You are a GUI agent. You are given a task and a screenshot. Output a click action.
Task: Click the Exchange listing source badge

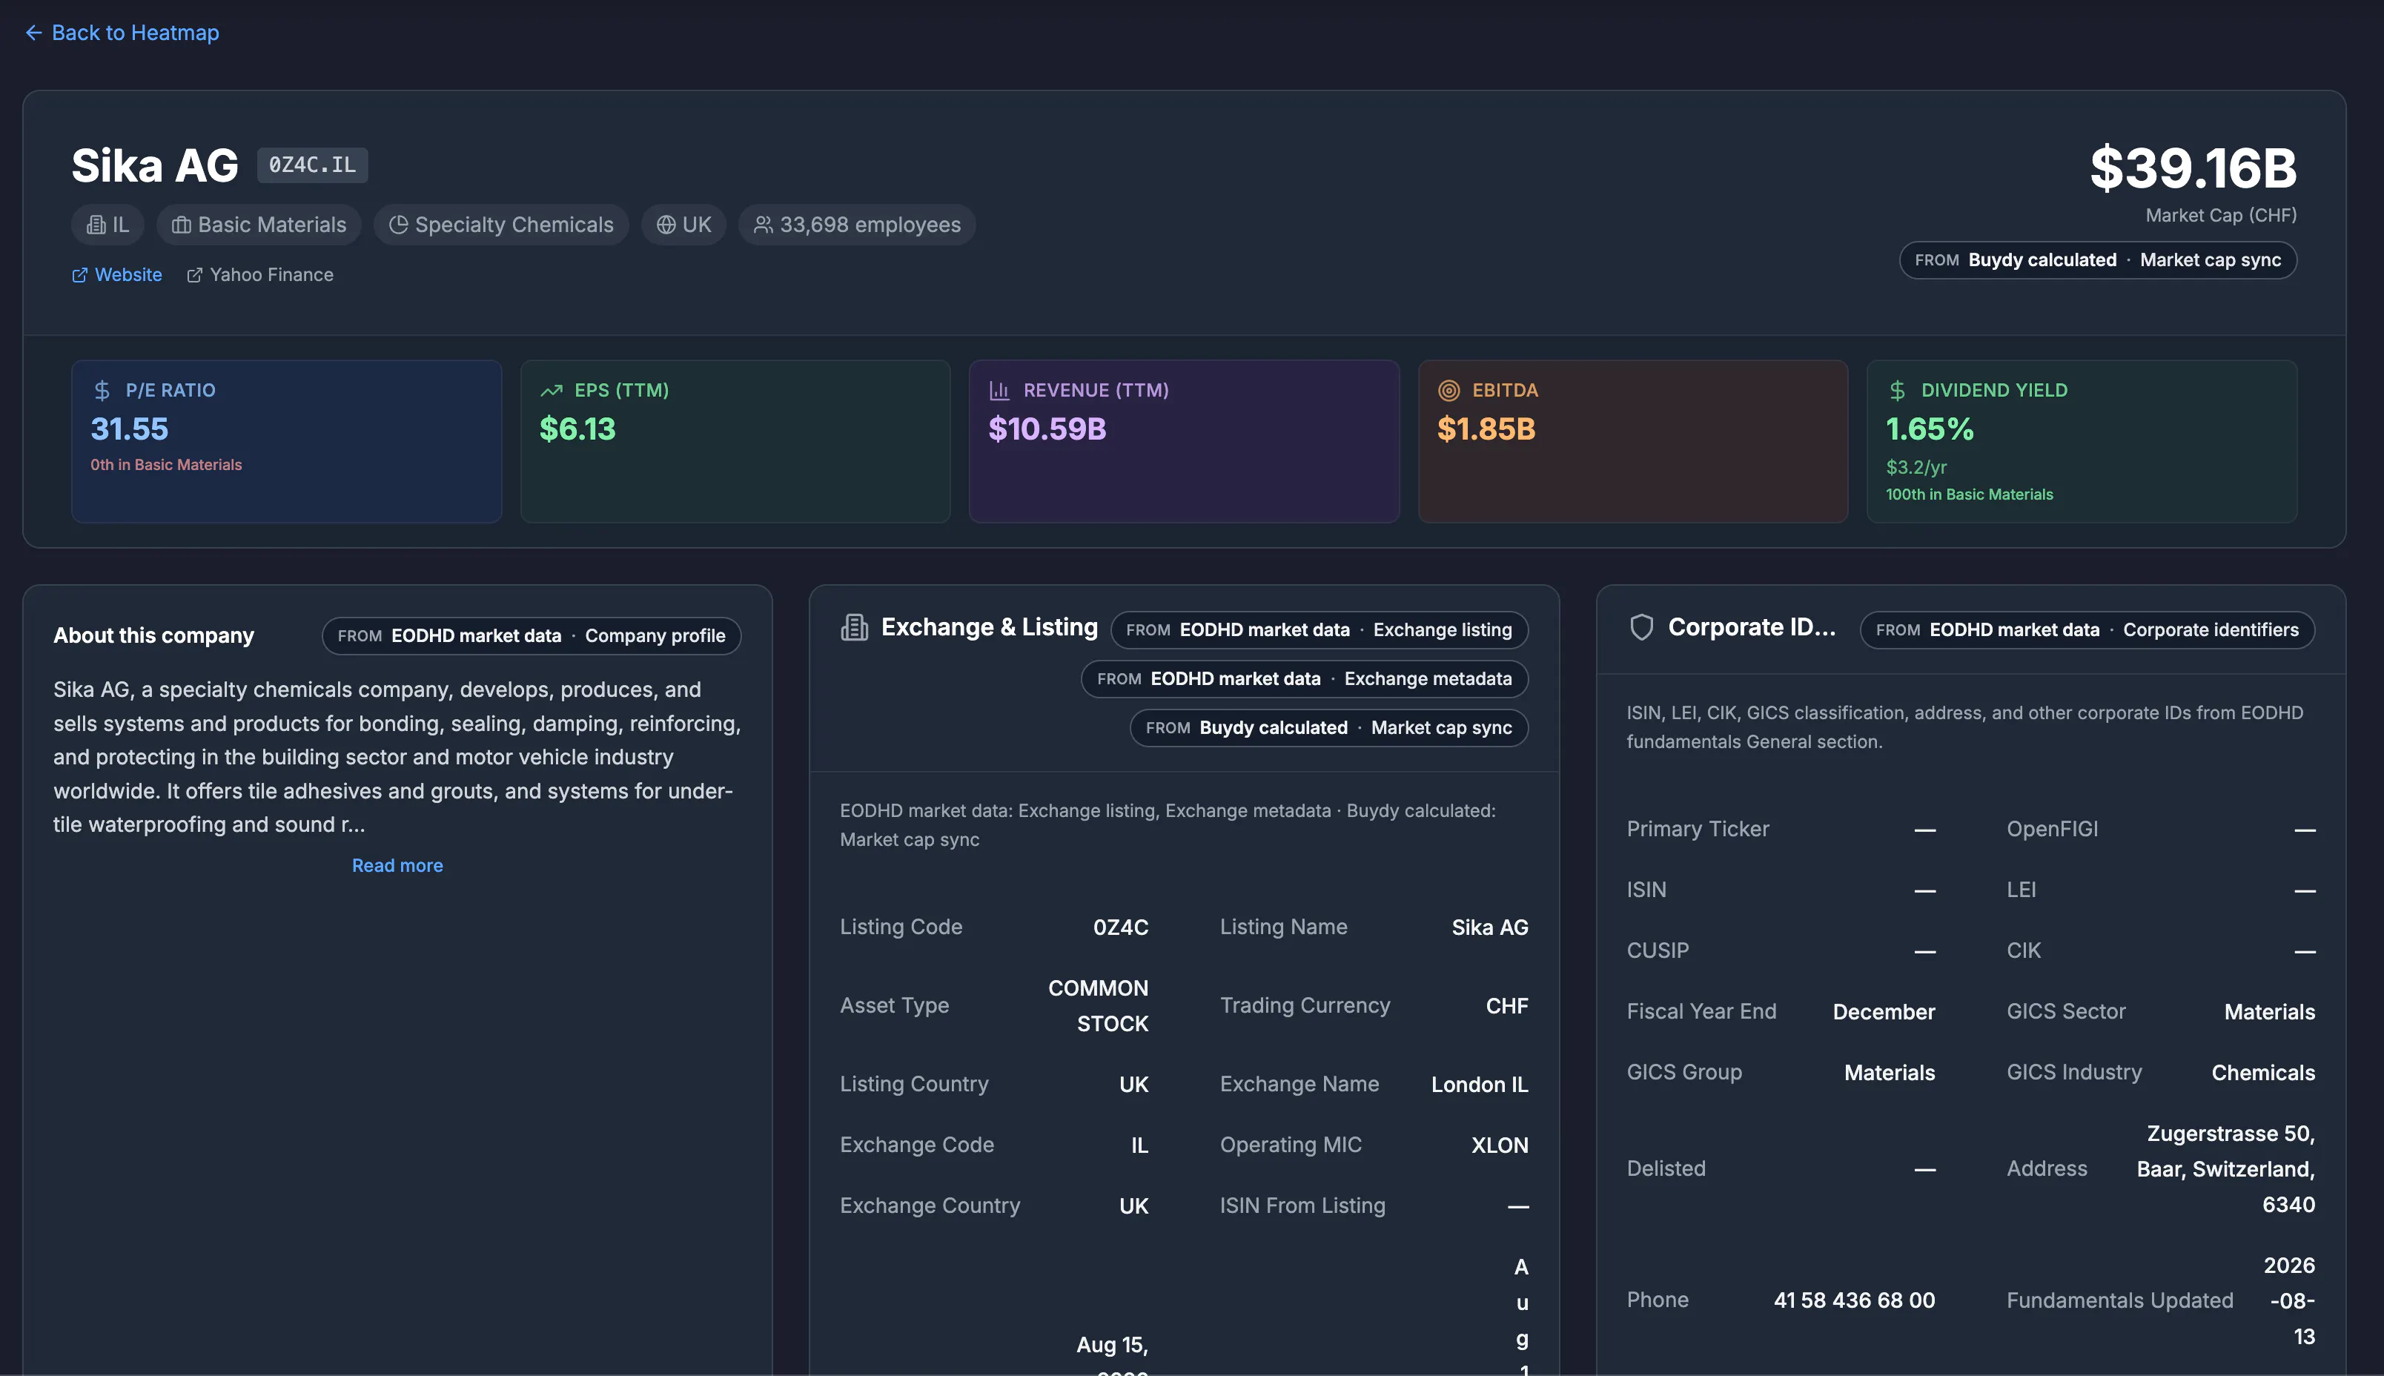tap(1319, 630)
